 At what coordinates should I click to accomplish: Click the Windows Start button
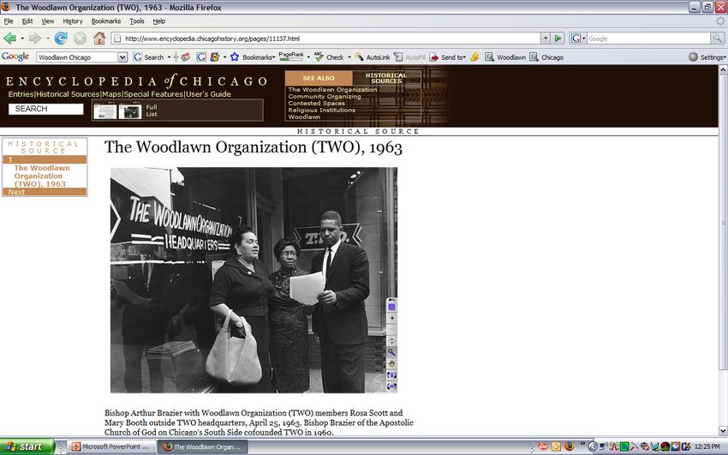pyautogui.click(x=27, y=446)
